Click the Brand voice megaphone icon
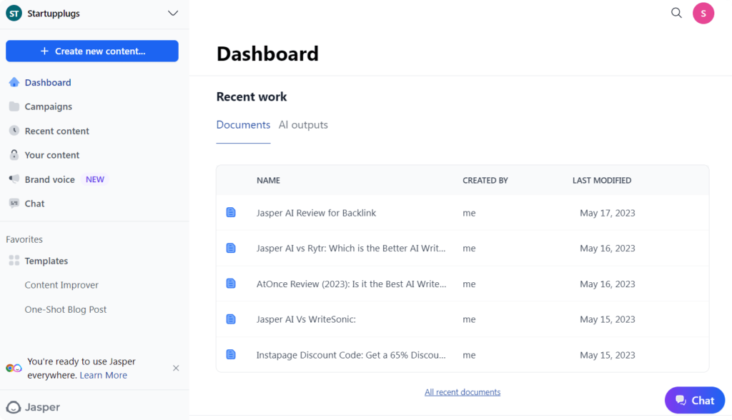The height and width of the screenshot is (420, 732). point(14,179)
